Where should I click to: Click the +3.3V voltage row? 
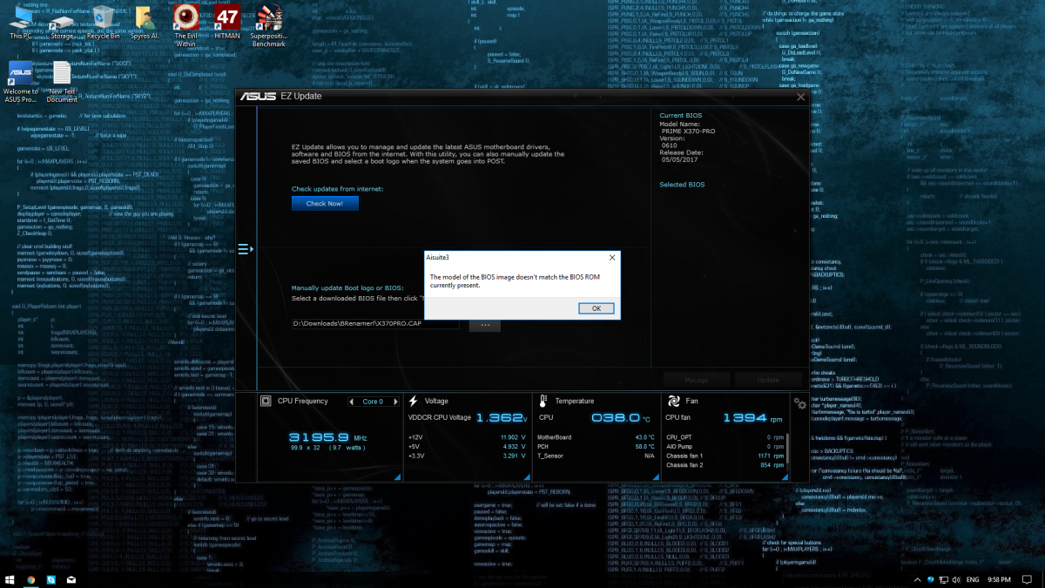coord(467,456)
